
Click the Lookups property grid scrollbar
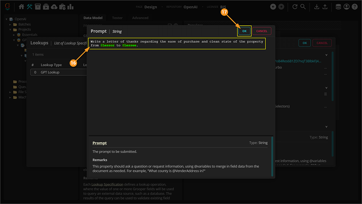click(332, 76)
